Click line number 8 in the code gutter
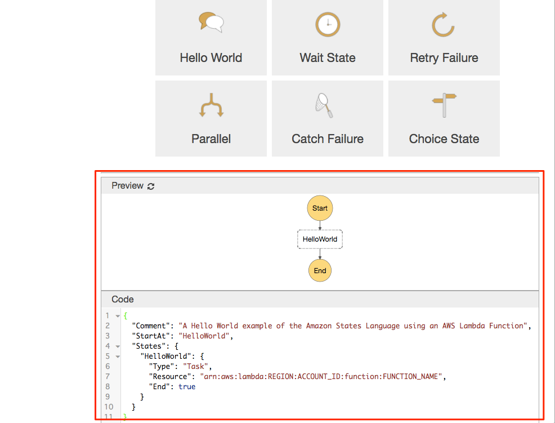The height and width of the screenshot is (423, 555). click(x=108, y=386)
